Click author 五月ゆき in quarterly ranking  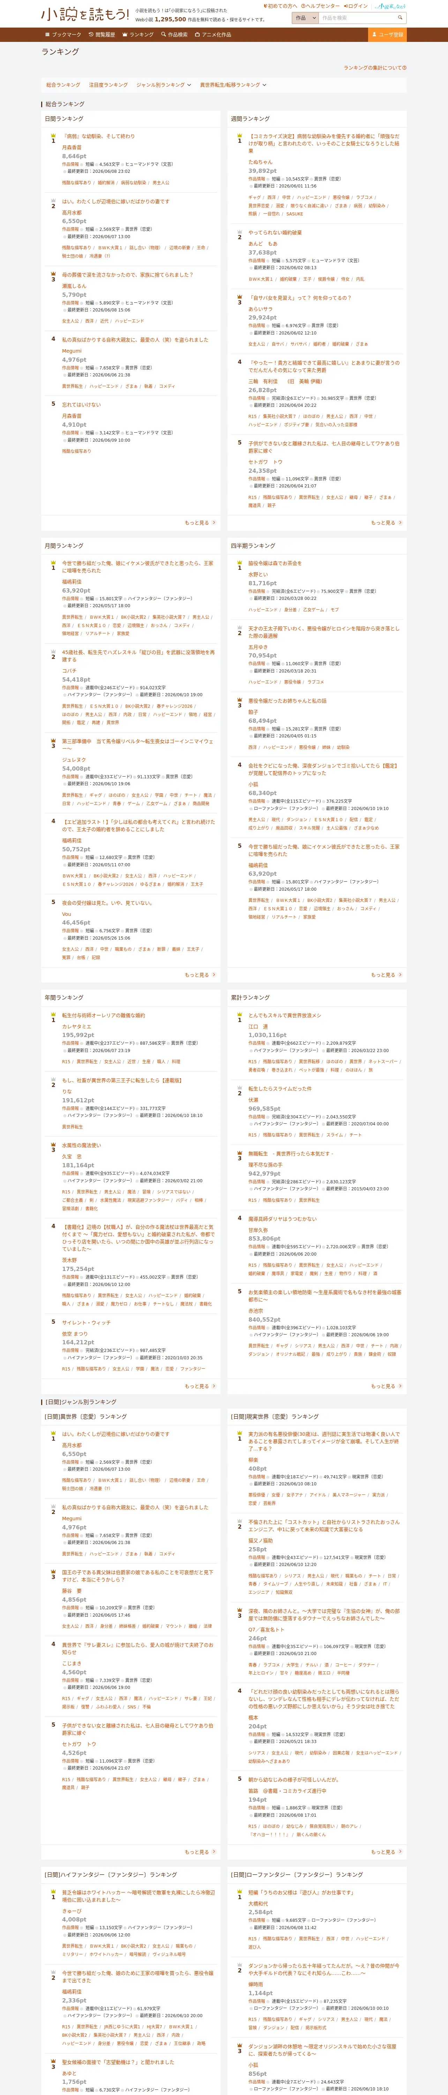(x=258, y=647)
